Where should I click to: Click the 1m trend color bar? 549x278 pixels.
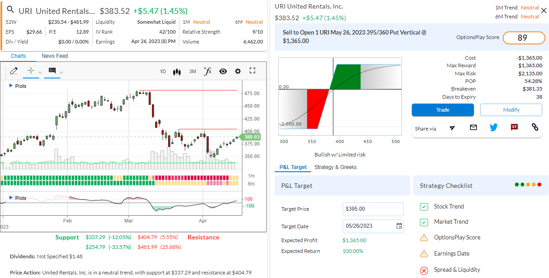coord(120,178)
